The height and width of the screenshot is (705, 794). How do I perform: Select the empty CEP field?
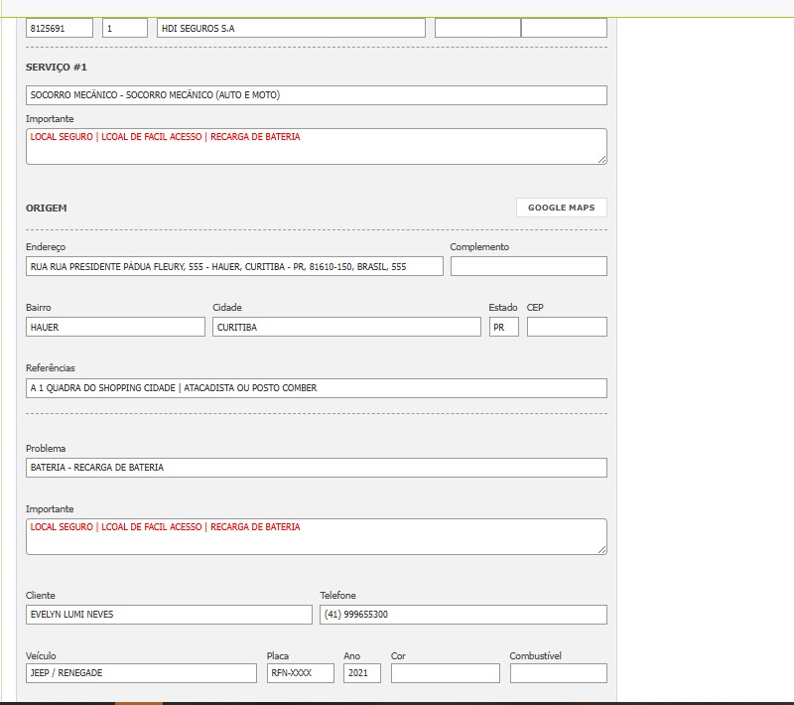click(x=566, y=327)
